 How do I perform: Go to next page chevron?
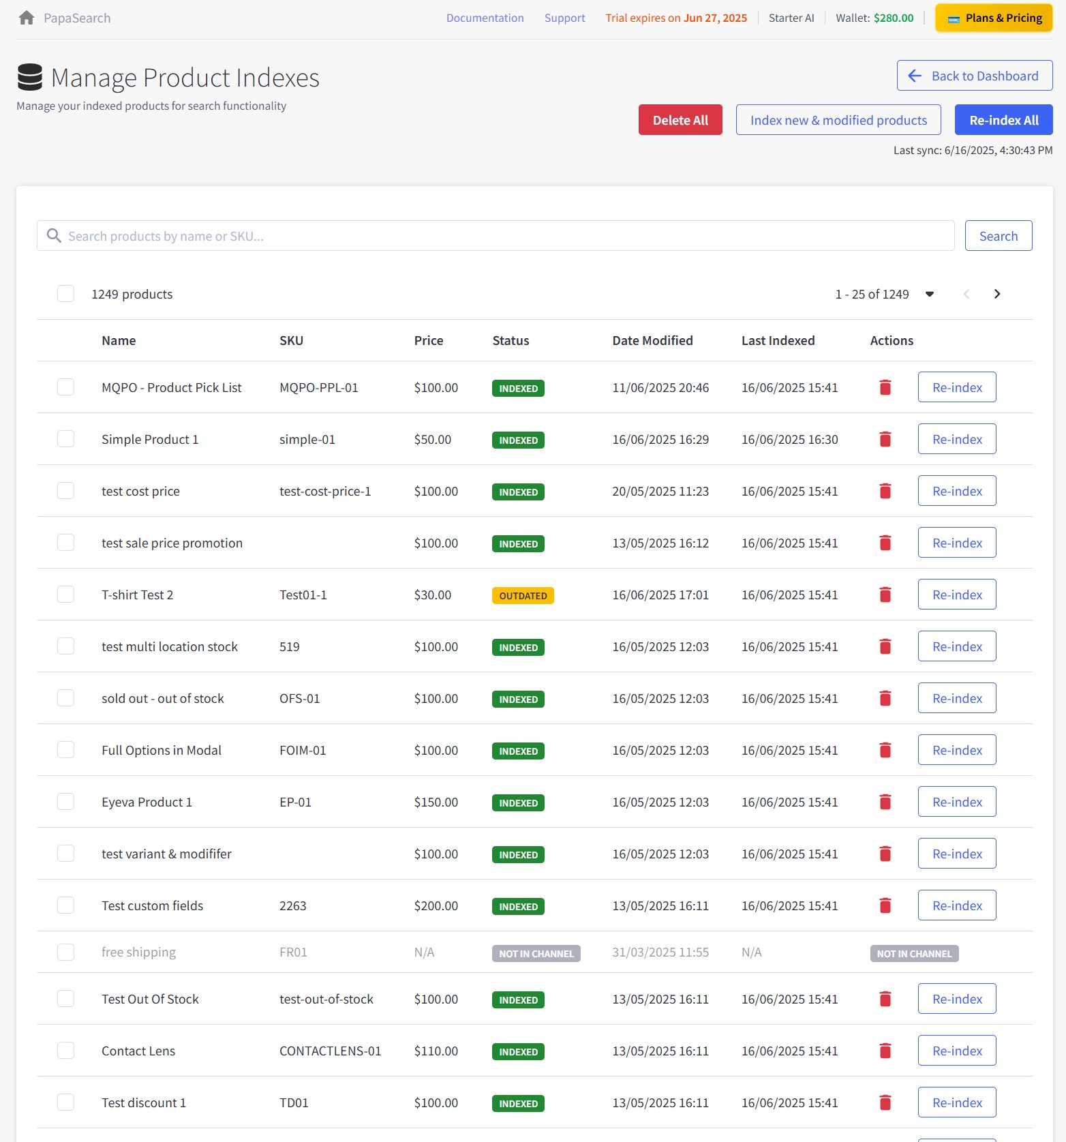pyautogui.click(x=997, y=294)
